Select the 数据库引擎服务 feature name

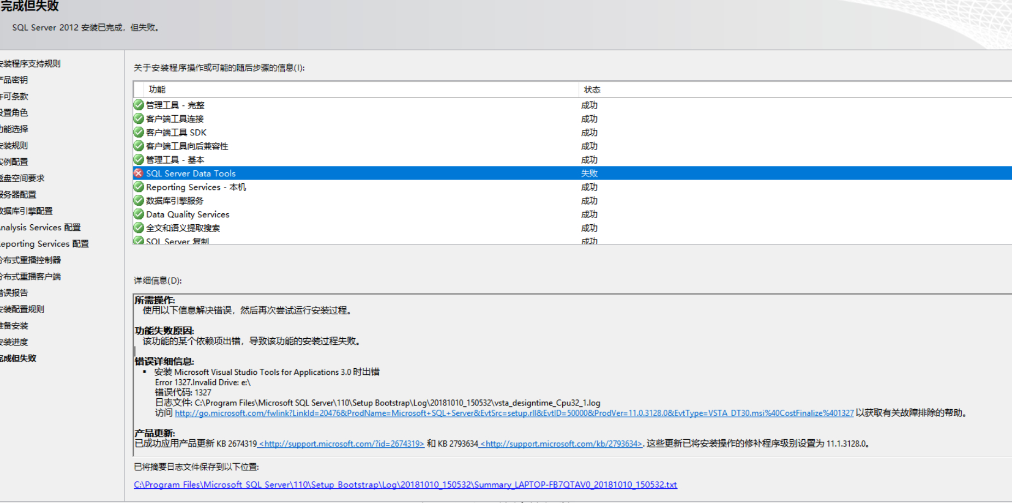coord(175,201)
